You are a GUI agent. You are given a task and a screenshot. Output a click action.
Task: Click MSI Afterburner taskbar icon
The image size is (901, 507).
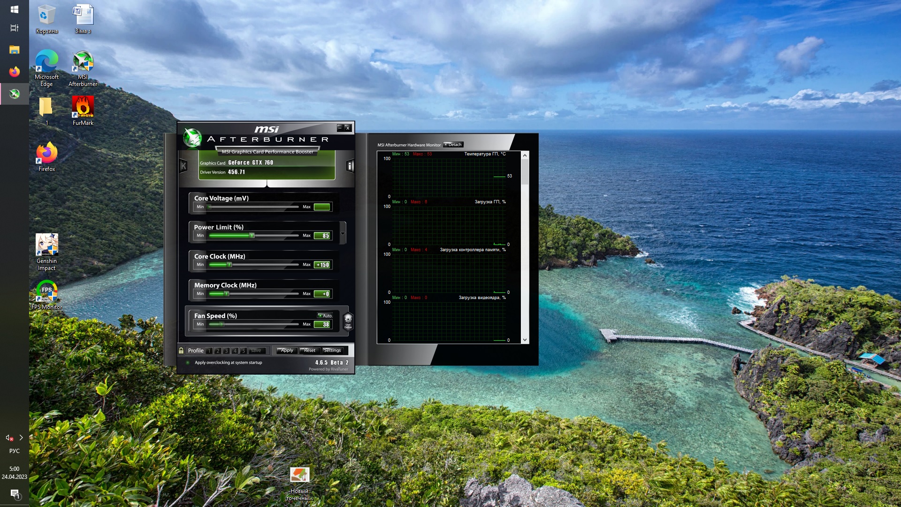point(15,94)
